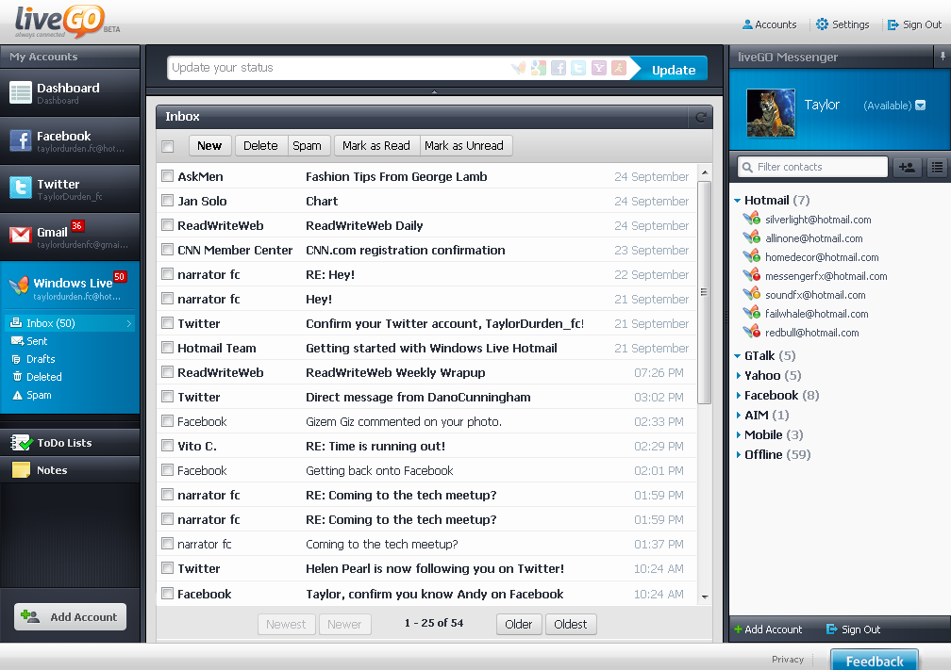Image resolution: width=951 pixels, height=670 pixels.
Task: Expand the AIM contacts group
Action: click(x=738, y=415)
